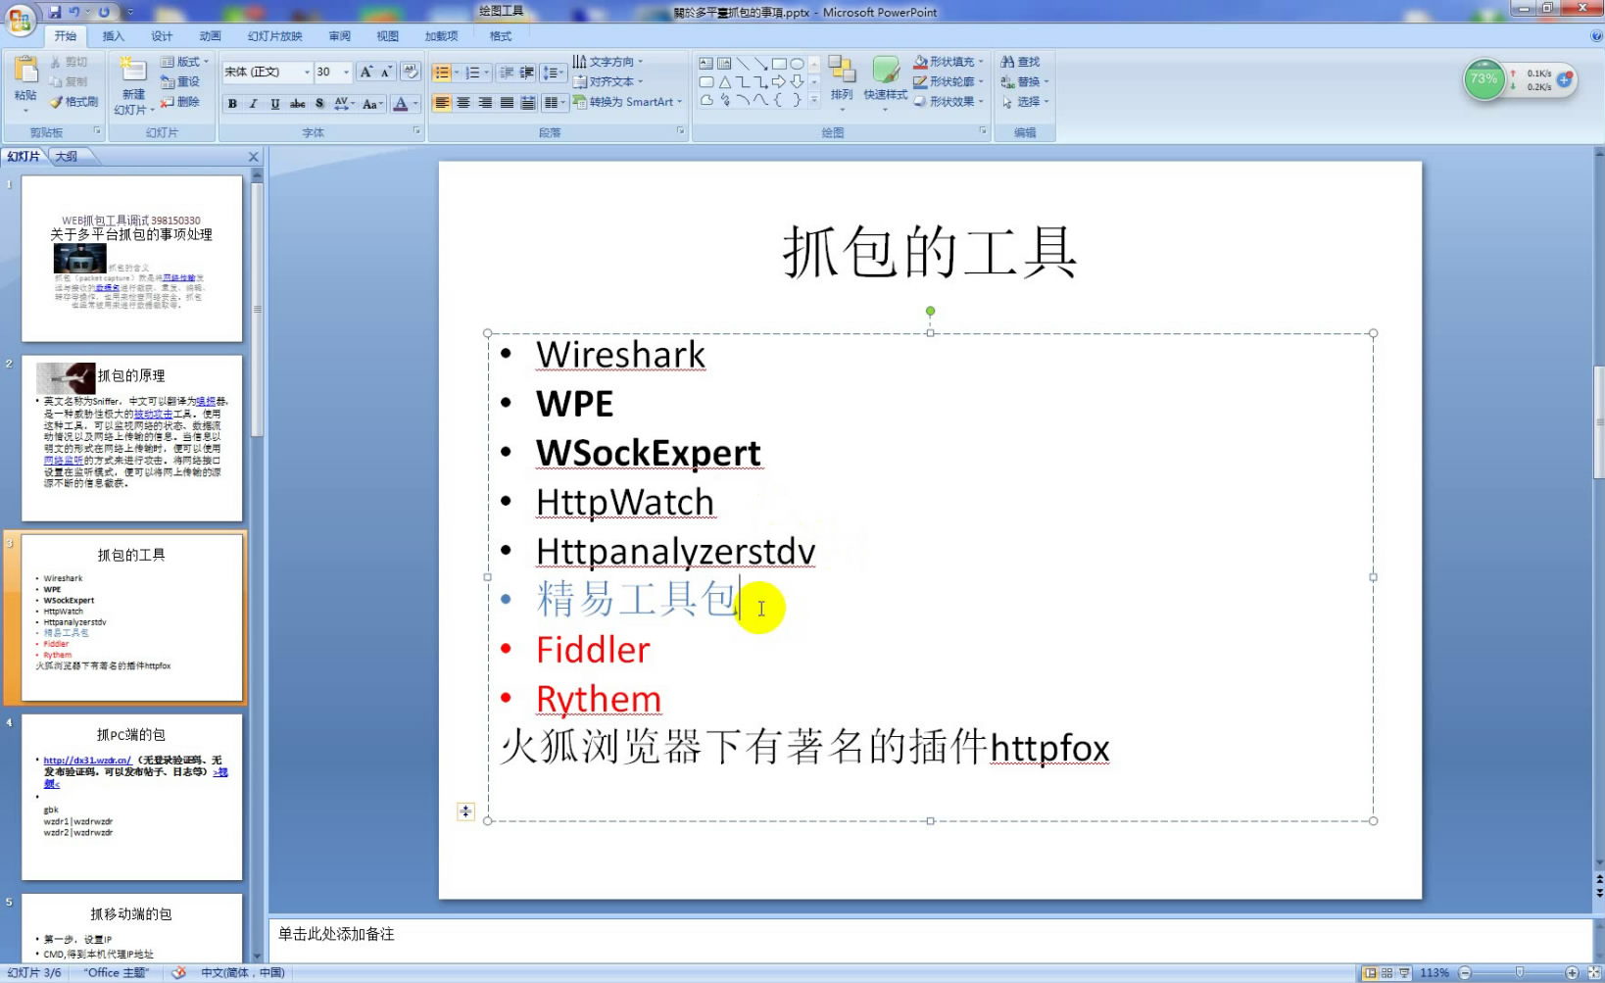
Task: Expand the font size dropdown showing 30
Action: (346, 72)
